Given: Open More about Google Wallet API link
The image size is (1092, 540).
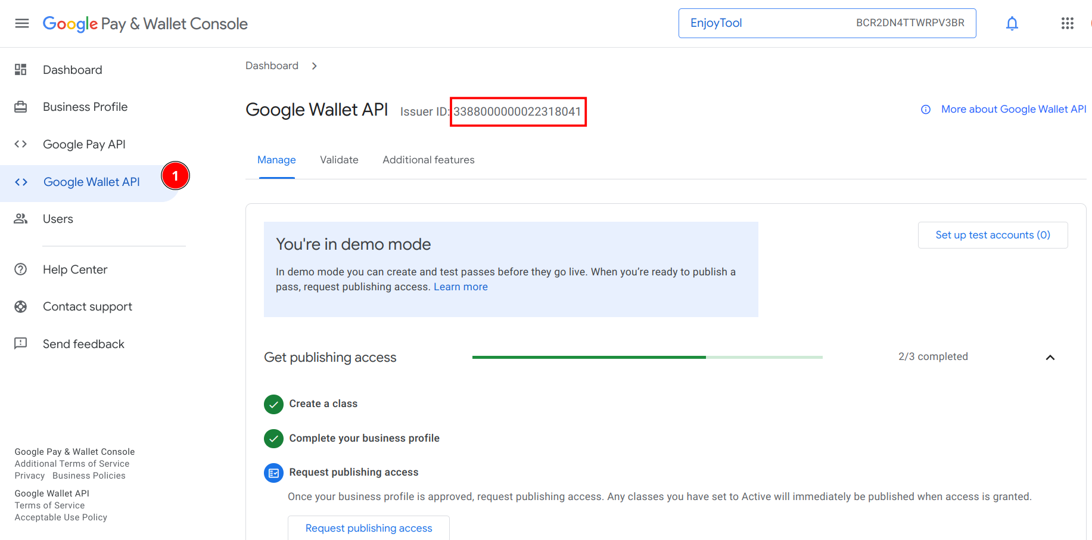Looking at the screenshot, I should pyautogui.click(x=1013, y=109).
